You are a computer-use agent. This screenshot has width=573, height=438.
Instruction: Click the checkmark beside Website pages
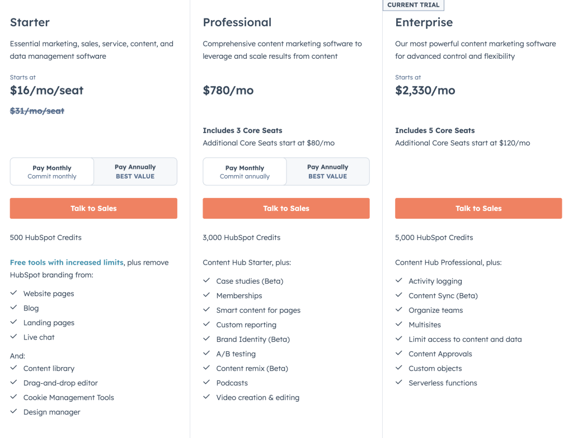tap(14, 293)
